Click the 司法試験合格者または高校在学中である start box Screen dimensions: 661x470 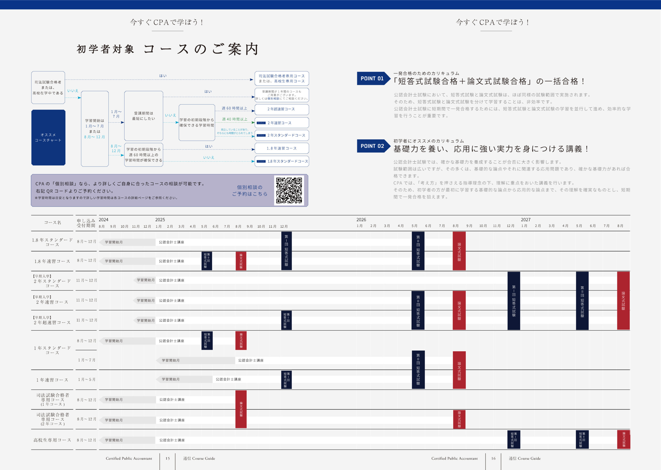48,87
